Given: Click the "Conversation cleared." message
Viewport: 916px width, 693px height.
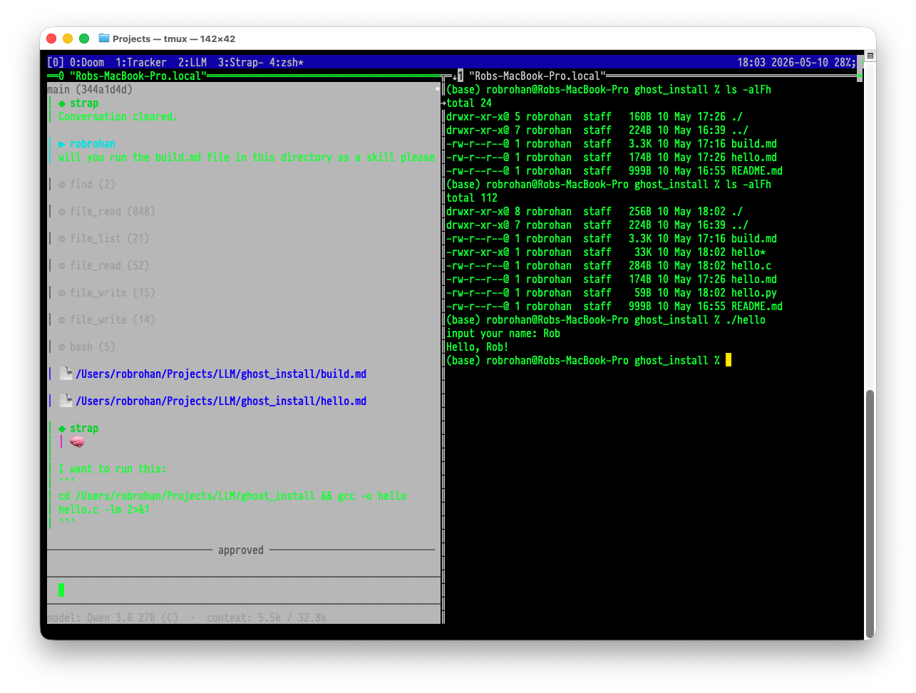Looking at the screenshot, I should tap(118, 117).
